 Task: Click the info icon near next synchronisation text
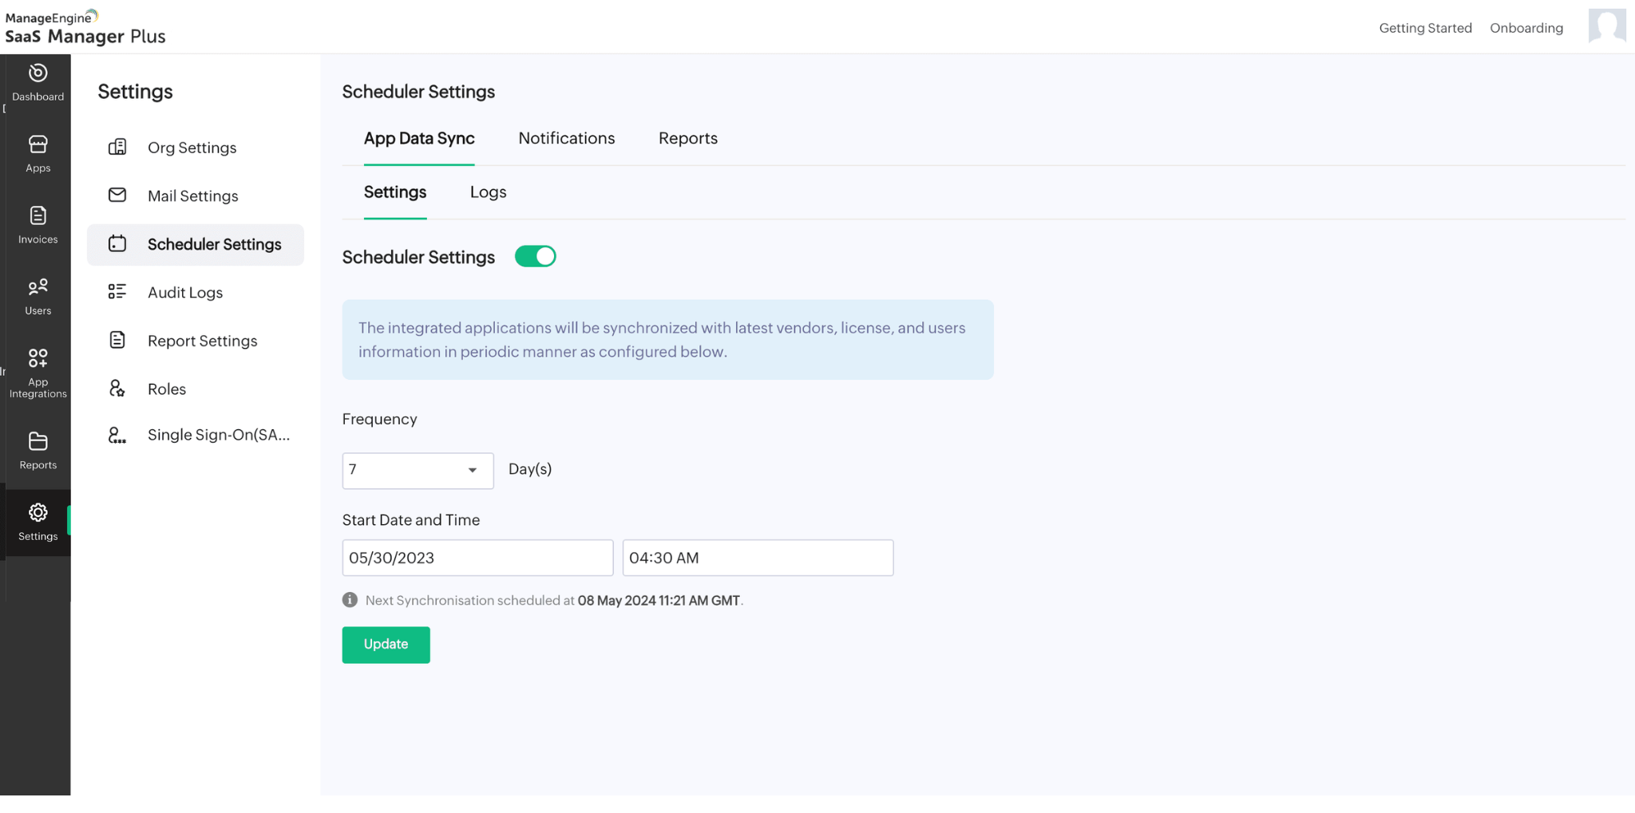(349, 600)
